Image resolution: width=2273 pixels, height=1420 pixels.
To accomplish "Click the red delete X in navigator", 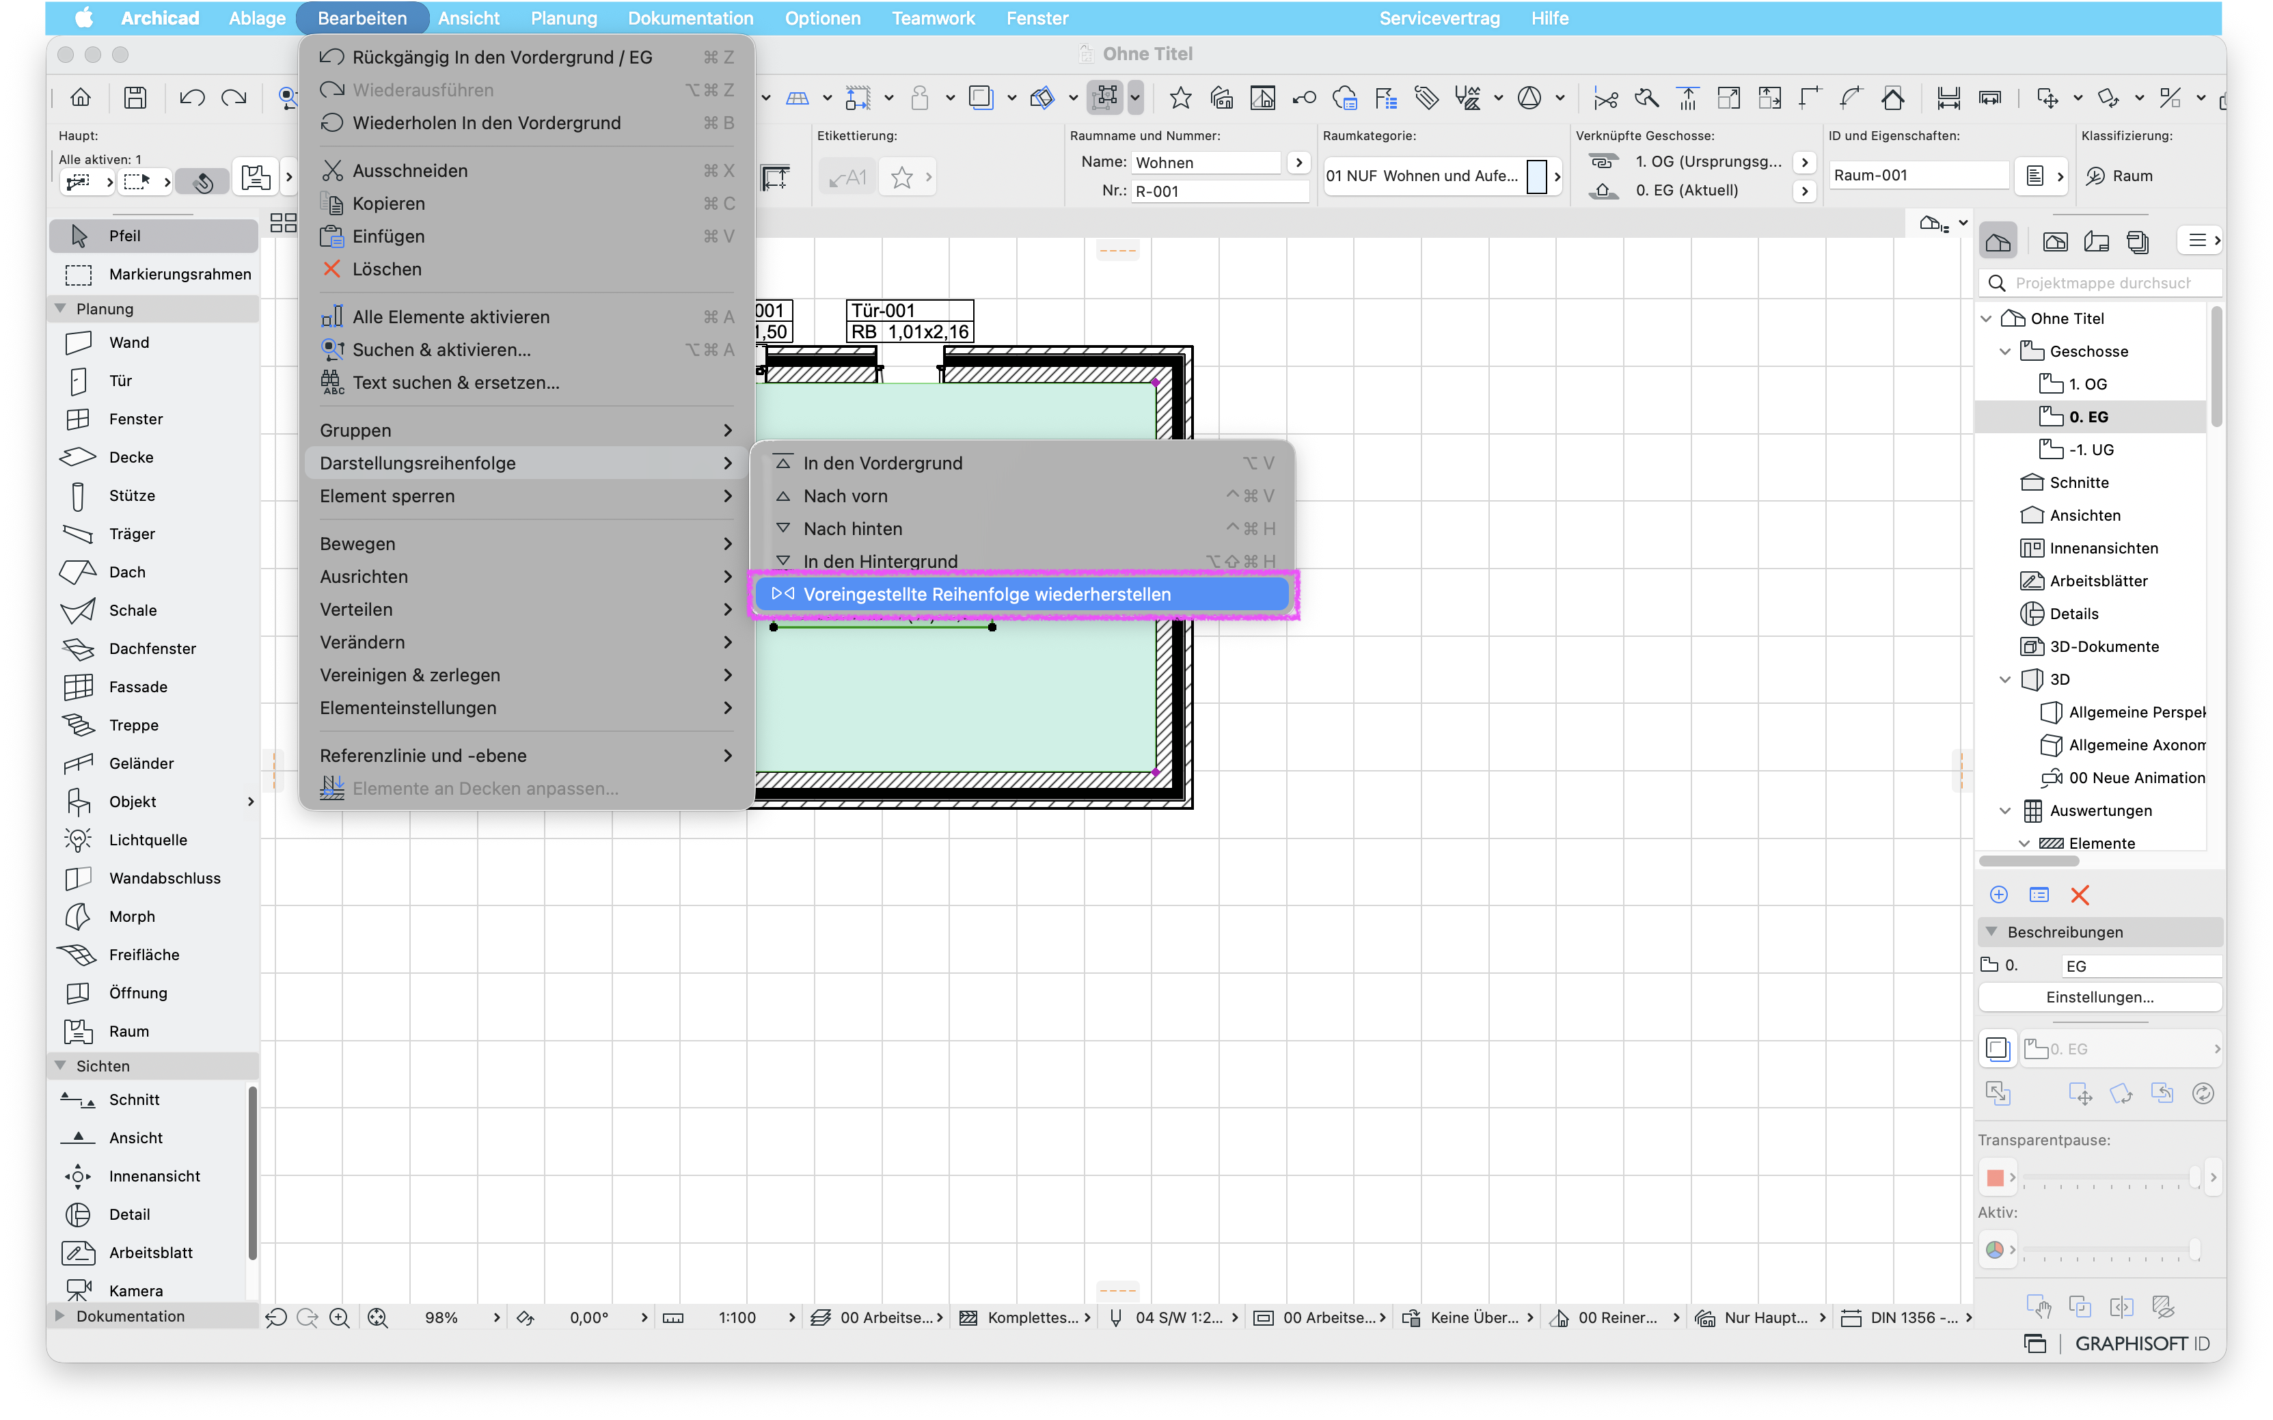I will (2080, 895).
